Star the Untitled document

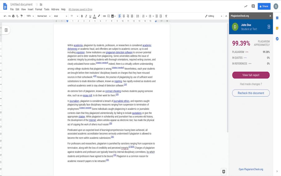point(37,4)
